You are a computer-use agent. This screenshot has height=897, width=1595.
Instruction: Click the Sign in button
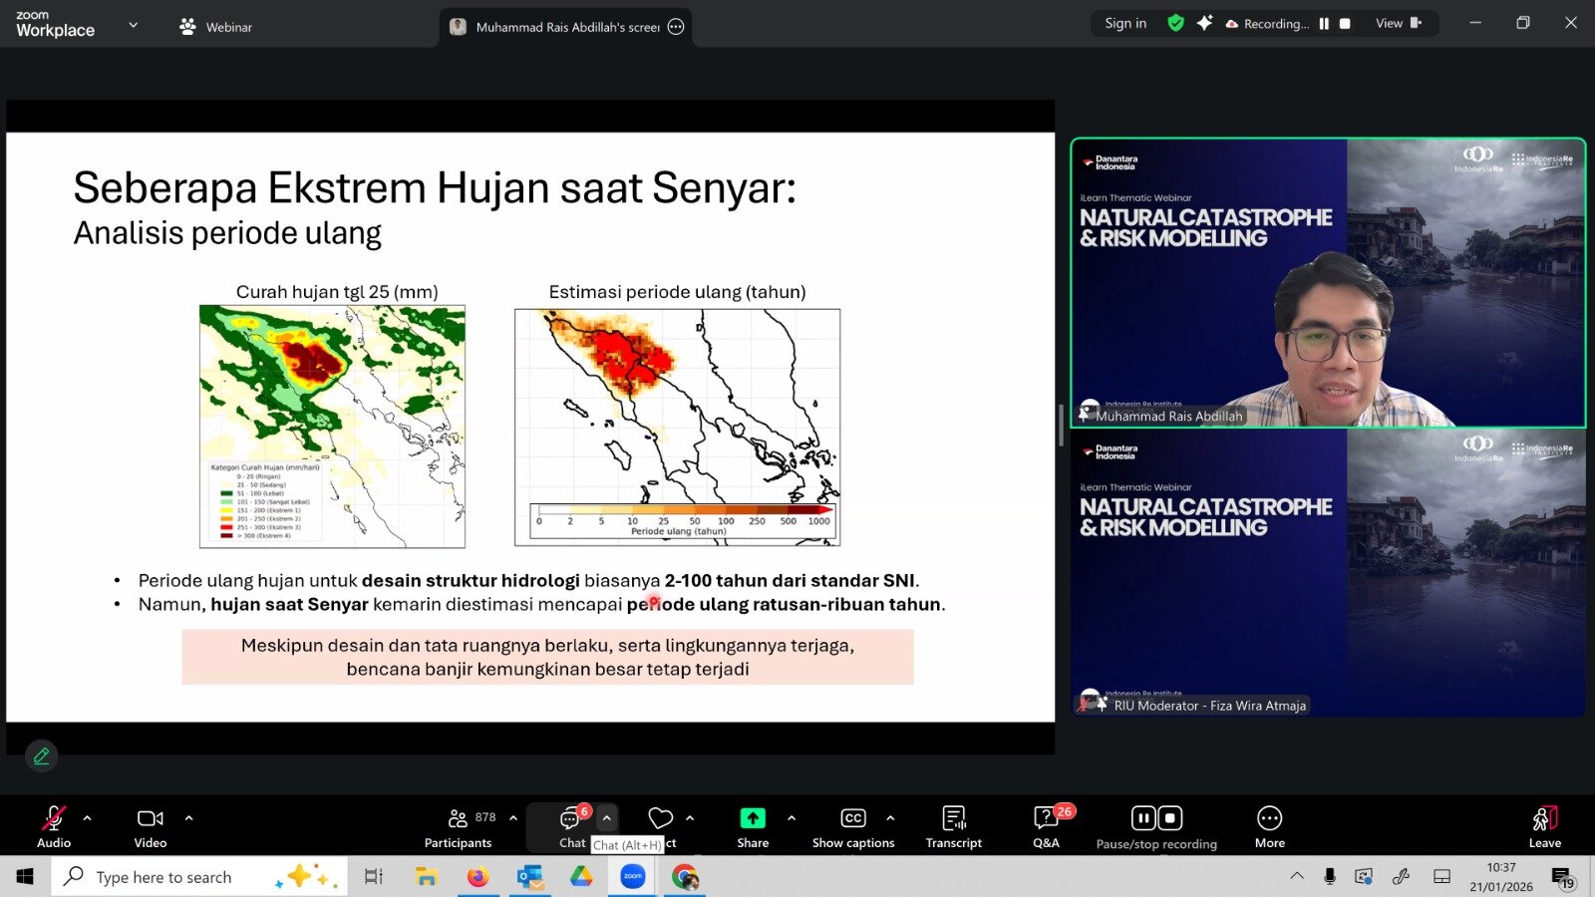(1125, 23)
